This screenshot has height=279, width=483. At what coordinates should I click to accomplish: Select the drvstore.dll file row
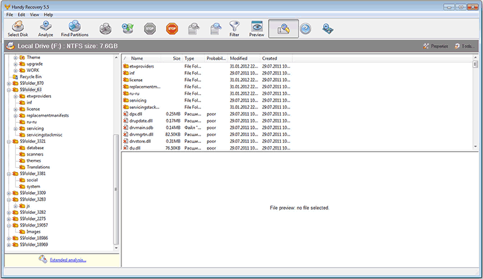click(207, 141)
